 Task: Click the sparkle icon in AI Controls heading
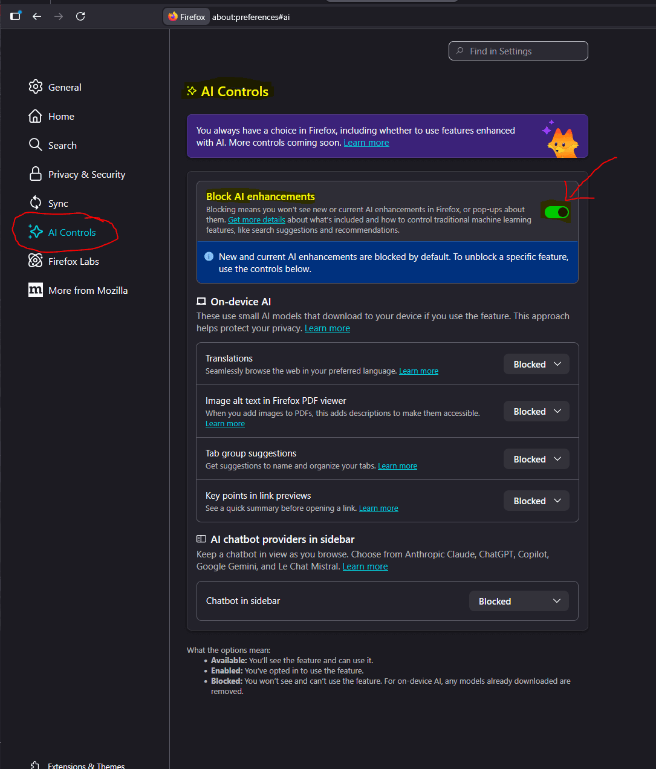pyautogui.click(x=192, y=91)
